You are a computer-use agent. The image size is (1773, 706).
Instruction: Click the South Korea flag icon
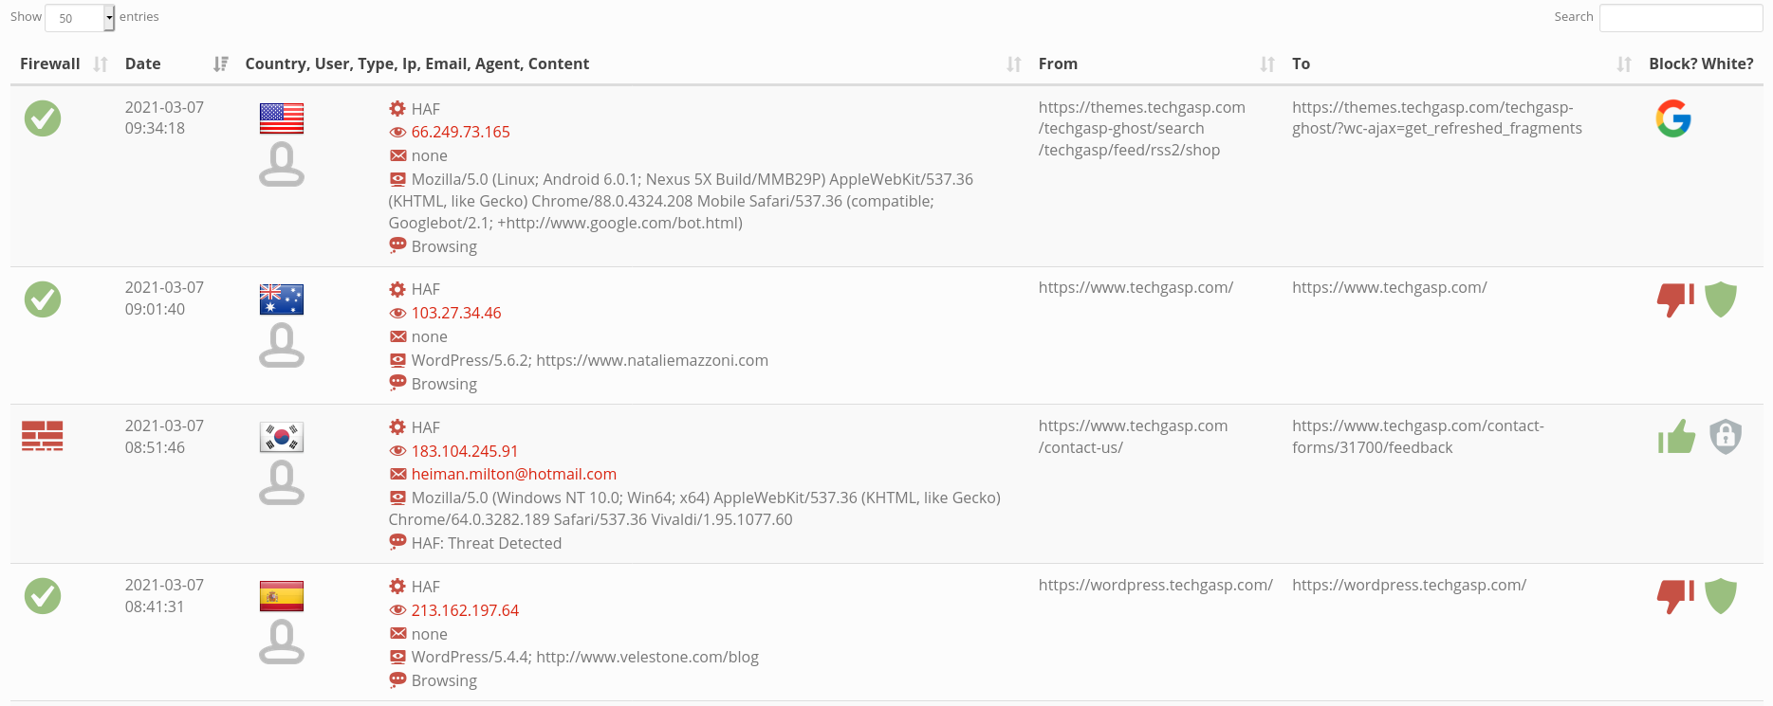click(x=282, y=437)
